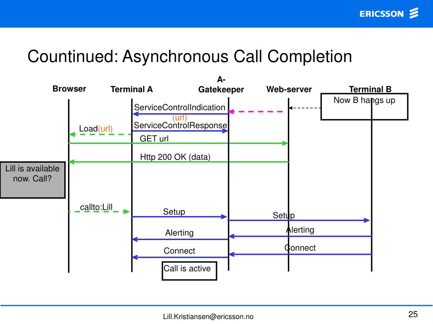This screenshot has height=324, width=433.
Task: Click the "Call is active" box
Action: 189,271
